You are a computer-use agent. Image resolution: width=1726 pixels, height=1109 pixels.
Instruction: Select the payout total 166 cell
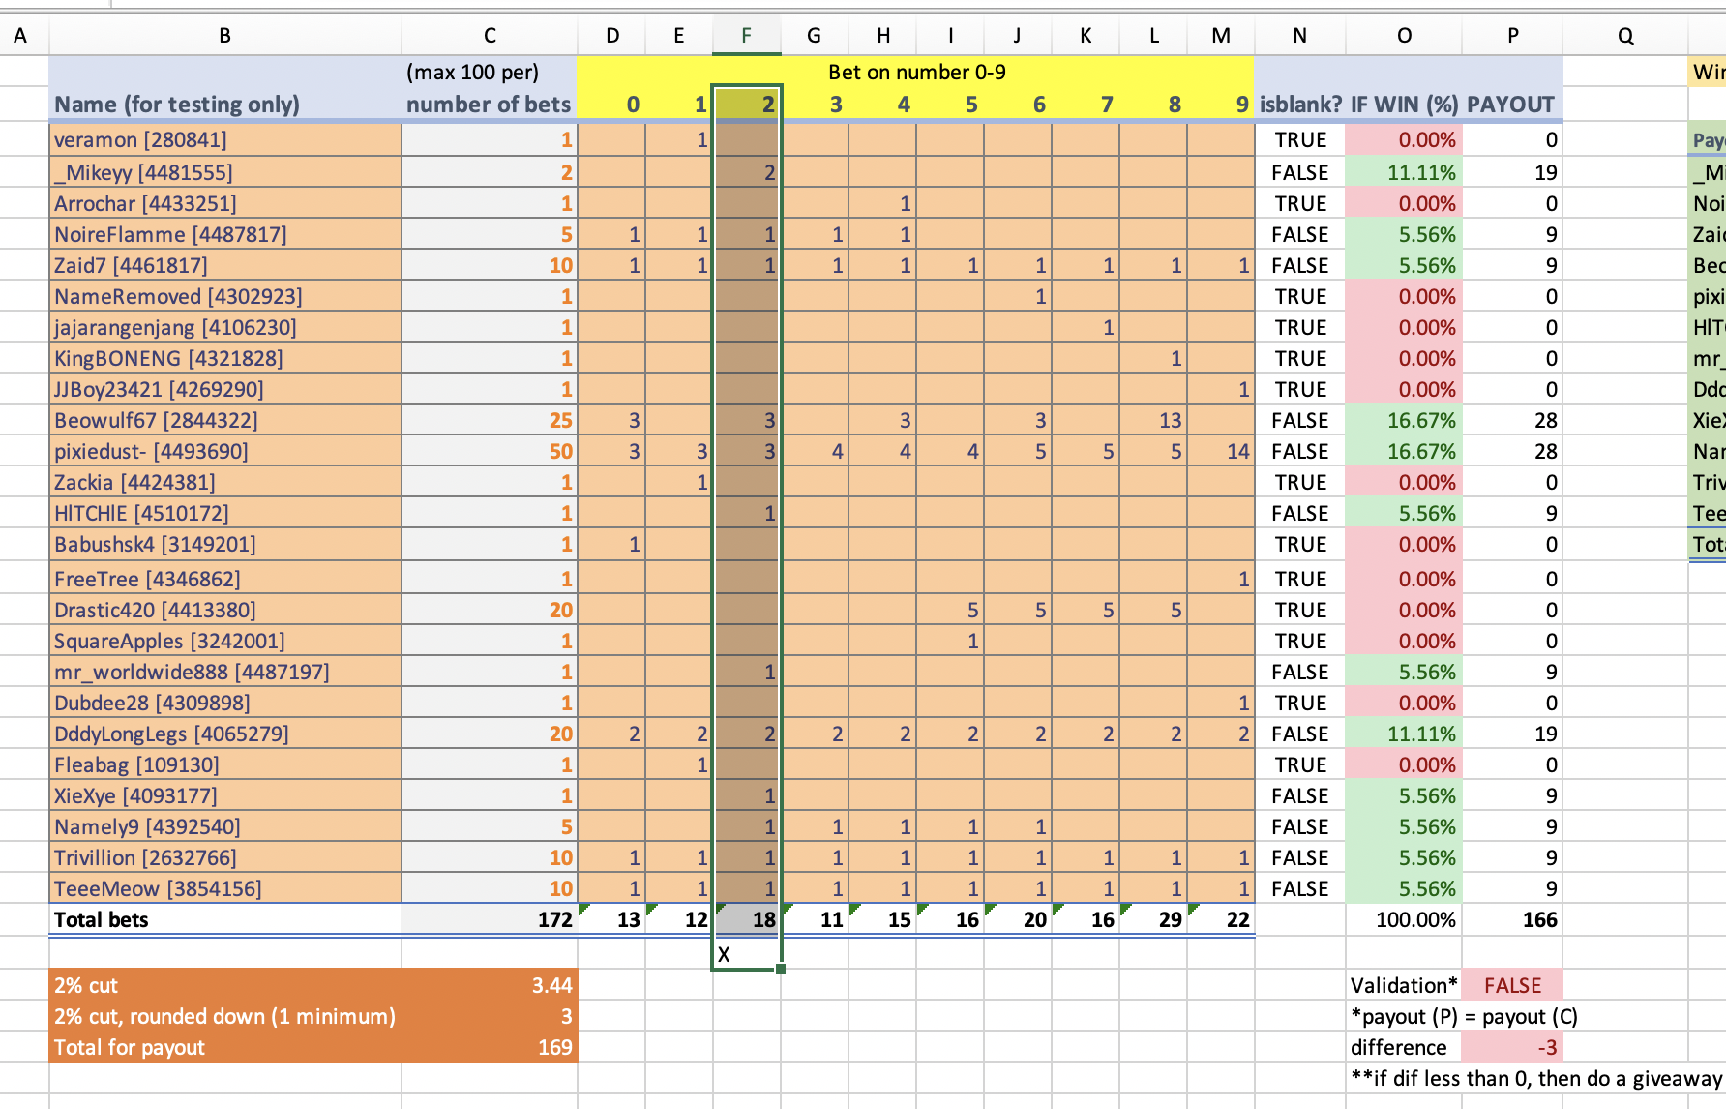[x=1512, y=919]
